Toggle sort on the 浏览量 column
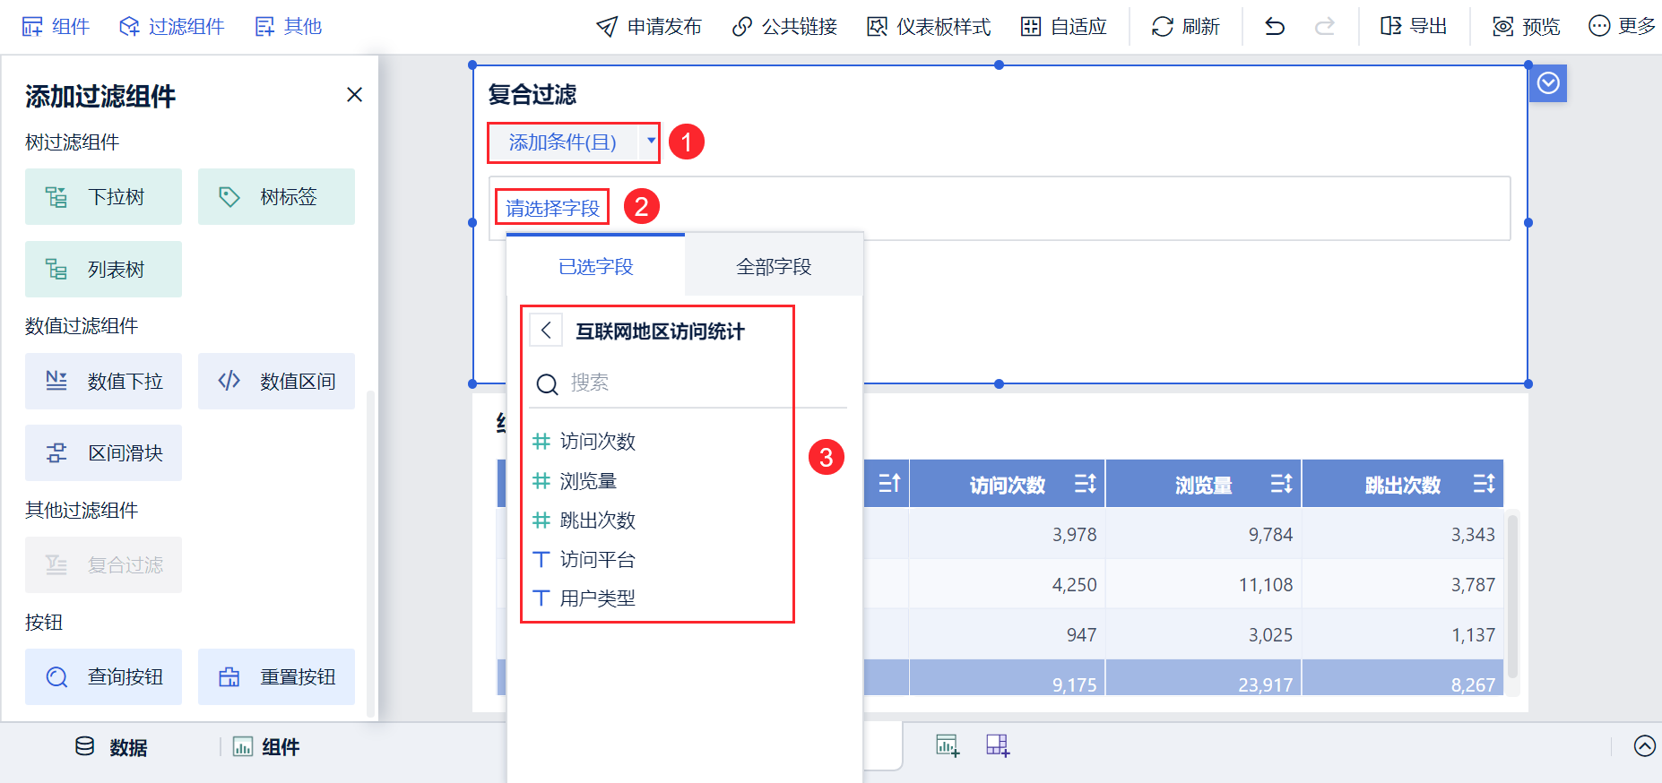The image size is (1662, 783). (1281, 485)
